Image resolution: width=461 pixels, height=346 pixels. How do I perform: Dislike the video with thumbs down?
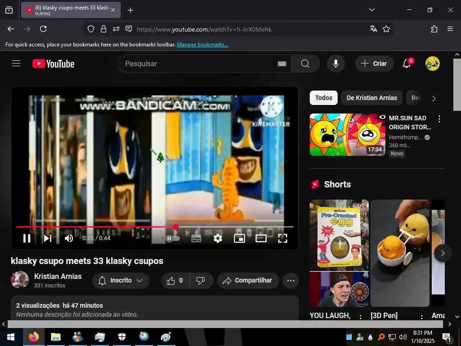pyautogui.click(x=200, y=281)
